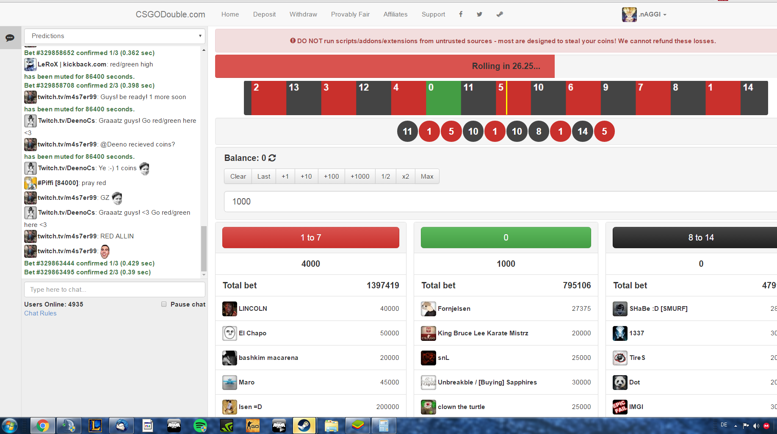777x434 pixels.
Task: Open the Twitter page icon
Action: 479,14
